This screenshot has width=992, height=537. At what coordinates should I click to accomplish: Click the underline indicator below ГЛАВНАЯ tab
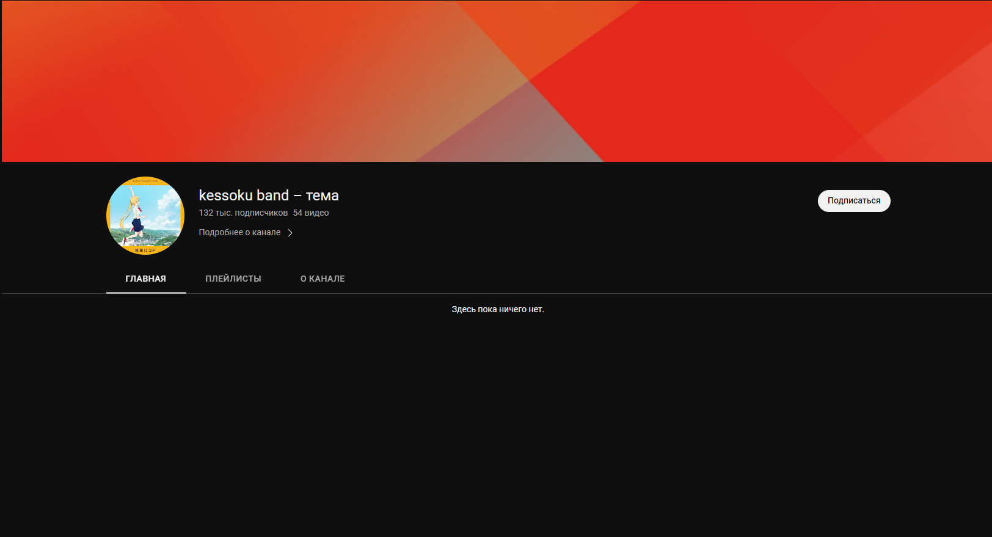(145, 293)
